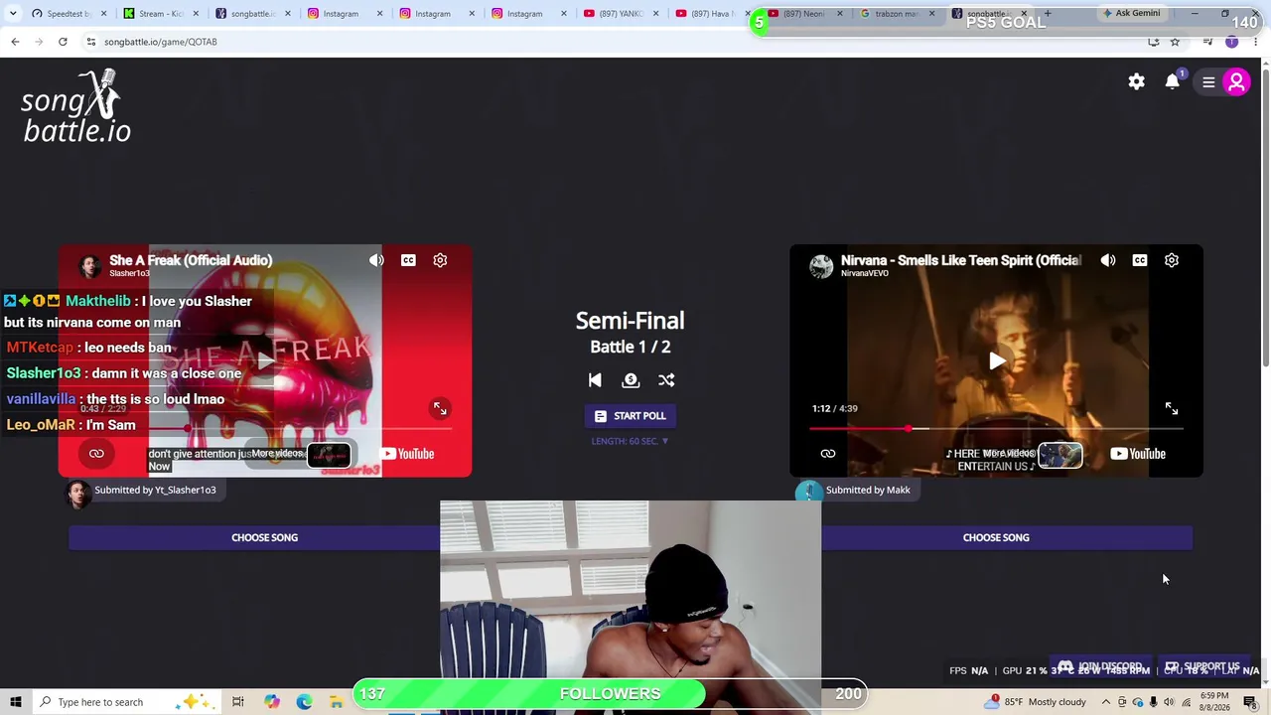
Task: Open the taskbar clock and date
Action: [x=1214, y=702]
